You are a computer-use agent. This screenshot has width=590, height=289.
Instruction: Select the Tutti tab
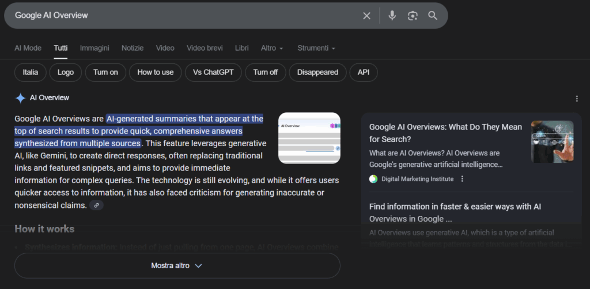click(60, 48)
